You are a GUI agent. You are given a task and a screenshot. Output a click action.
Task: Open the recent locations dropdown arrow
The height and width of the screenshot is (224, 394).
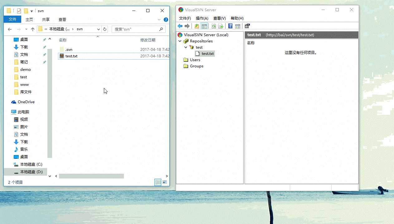tap(26, 29)
